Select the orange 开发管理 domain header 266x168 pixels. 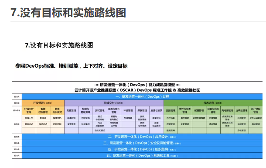[43, 103]
